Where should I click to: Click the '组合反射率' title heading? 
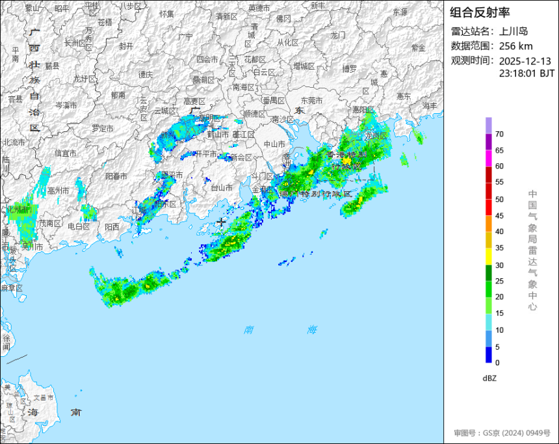480,12
